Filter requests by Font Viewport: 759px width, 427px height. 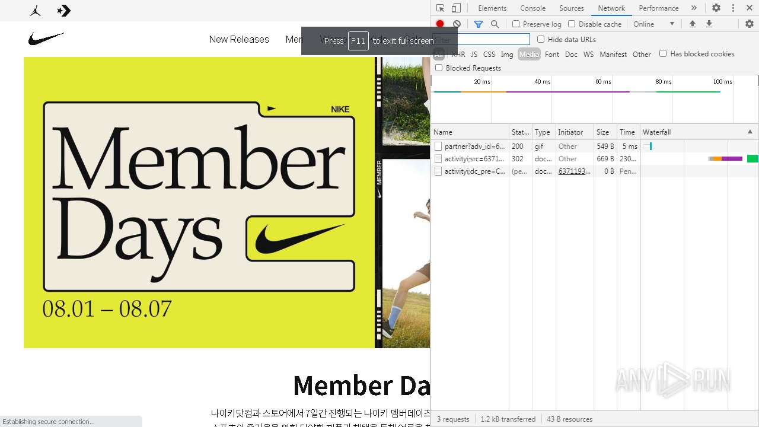tap(552, 54)
